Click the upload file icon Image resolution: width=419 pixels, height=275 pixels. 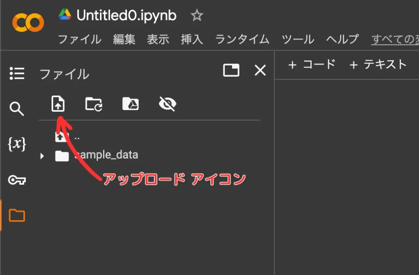tap(58, 104)
